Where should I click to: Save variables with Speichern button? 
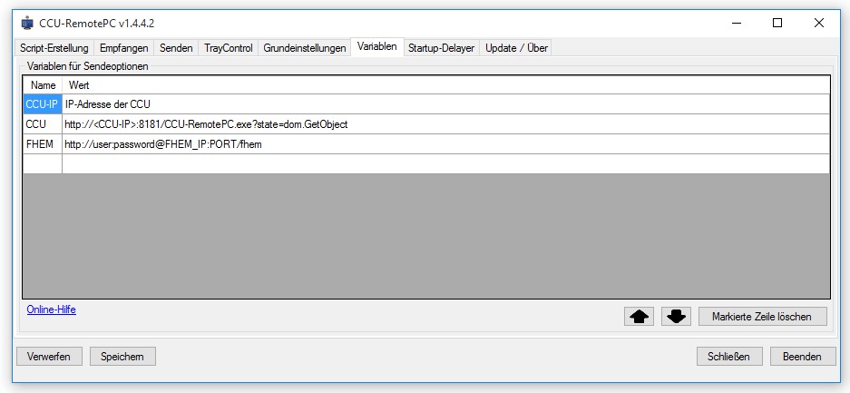[x=122, y=357]
